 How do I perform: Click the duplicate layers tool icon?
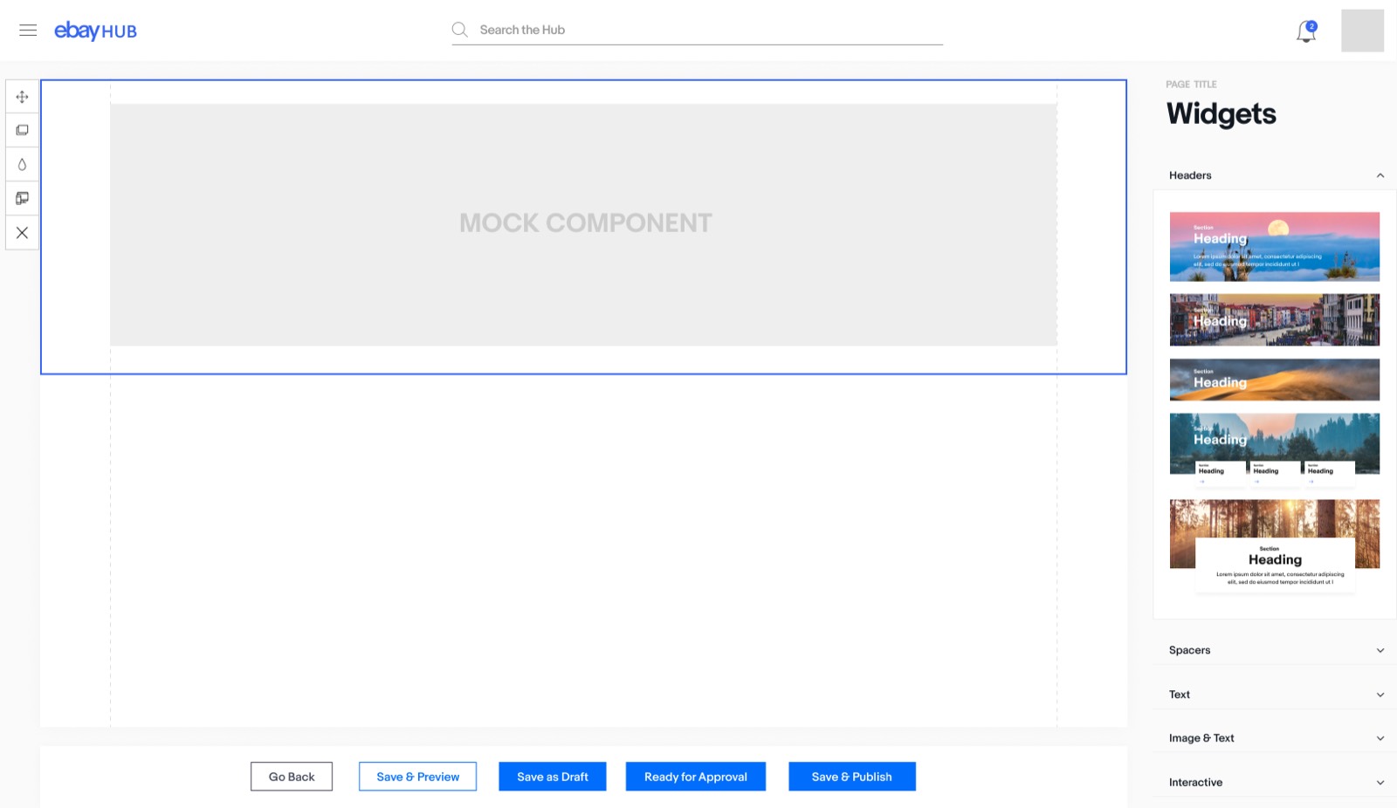[x=23, y=131]
